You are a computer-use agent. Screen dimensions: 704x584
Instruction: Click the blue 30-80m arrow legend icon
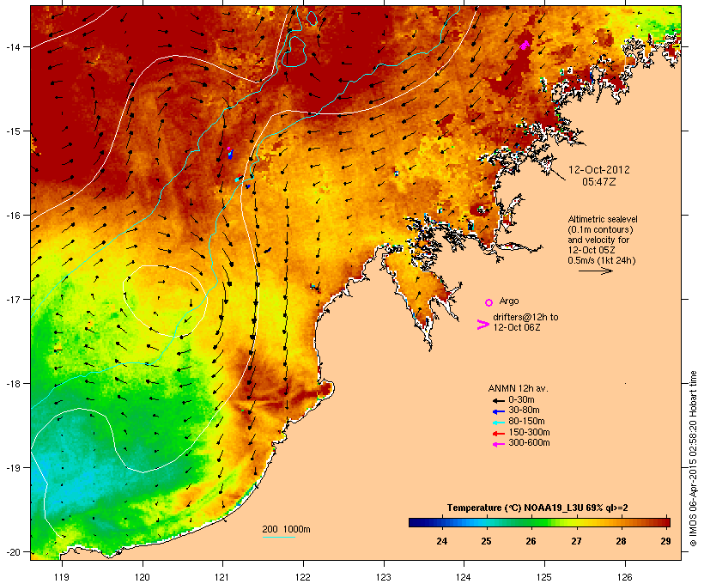click(x=498, y=411)
